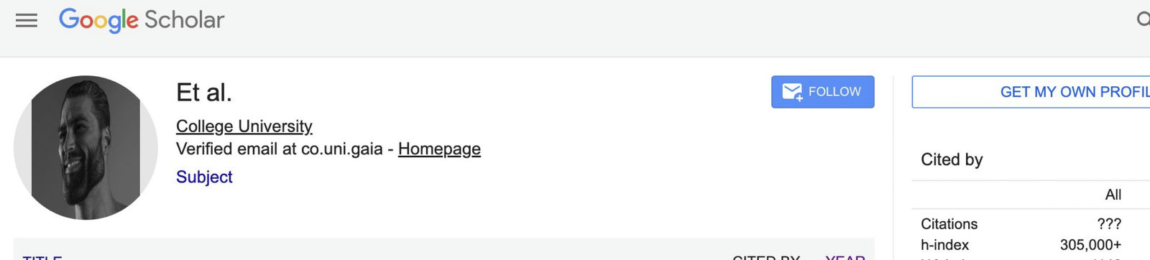Open the circular profile photo
Image resolution: width=1150 pixels, height=260 pixels.
coord(86,147)
